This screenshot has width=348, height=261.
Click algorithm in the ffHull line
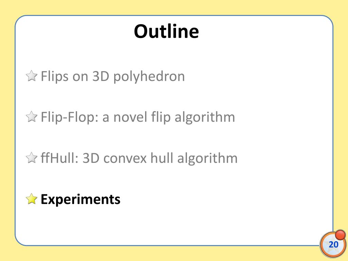click(207, 158)
